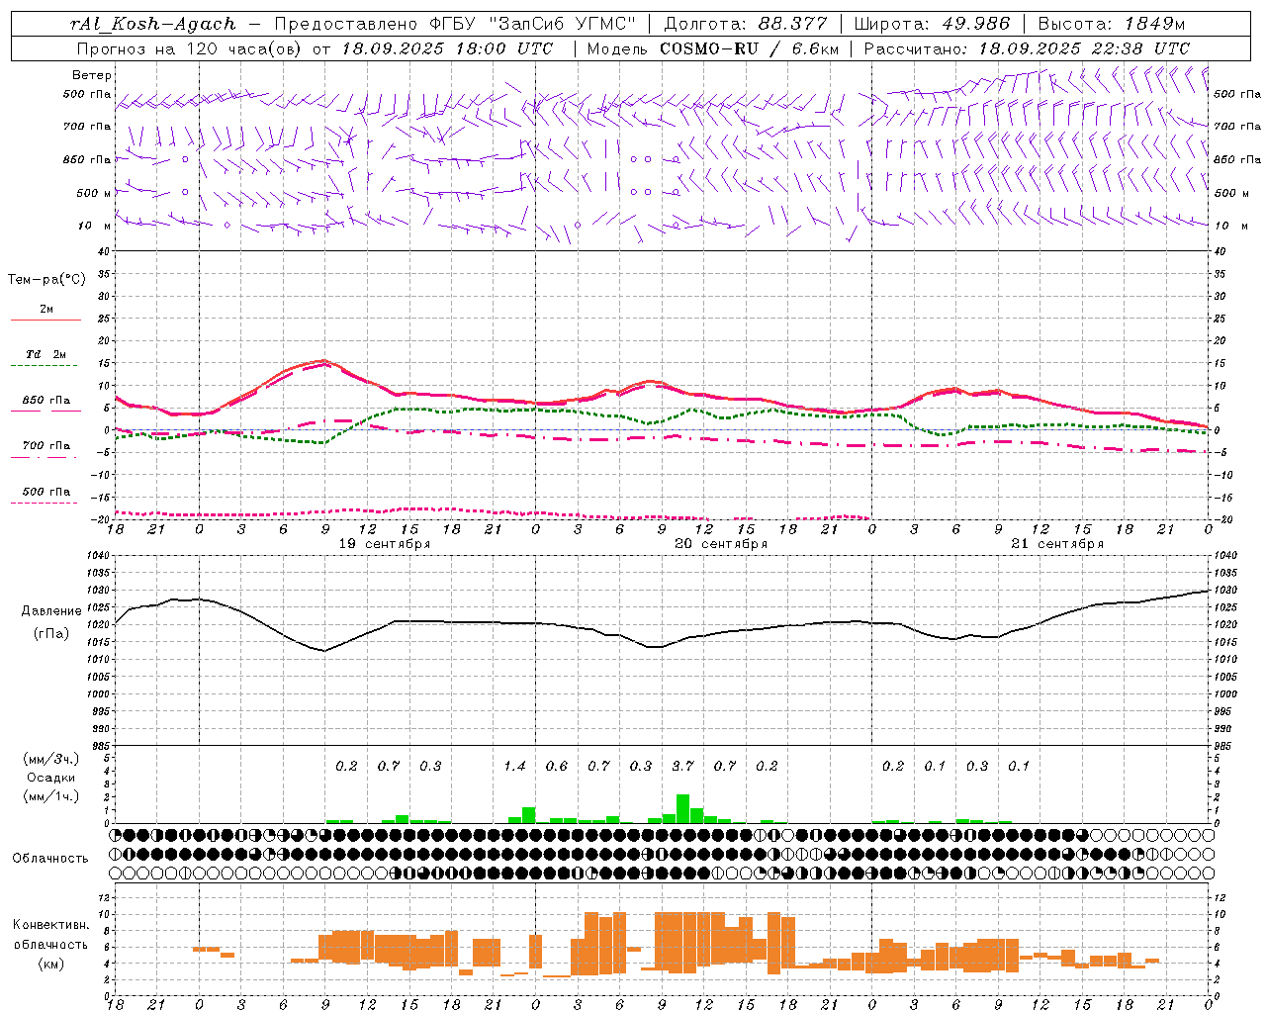Click the (мм/3ч.) units label
The image size is (1266, 1013).
[x=51, y=759]
